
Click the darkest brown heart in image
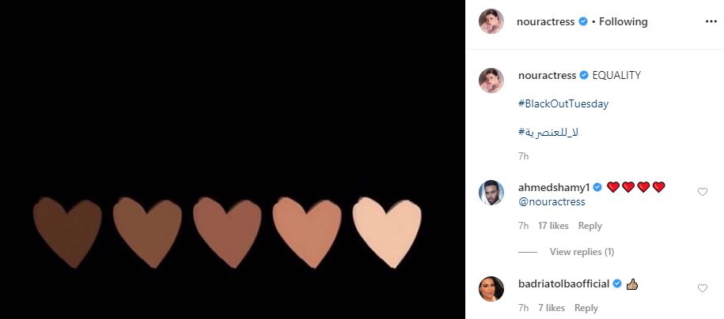point(67,232)
